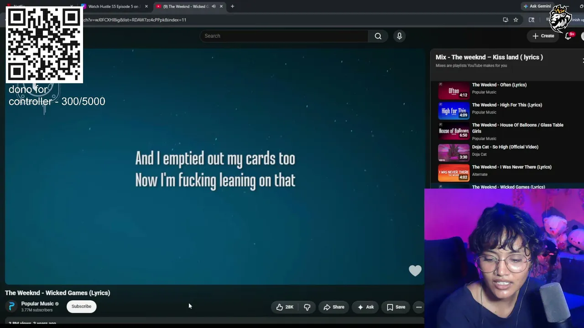Close the Watch Hustle S5 tab
The width and height of the screenshot is (584, 328).
pyautogui.click(x=146, y=6)
